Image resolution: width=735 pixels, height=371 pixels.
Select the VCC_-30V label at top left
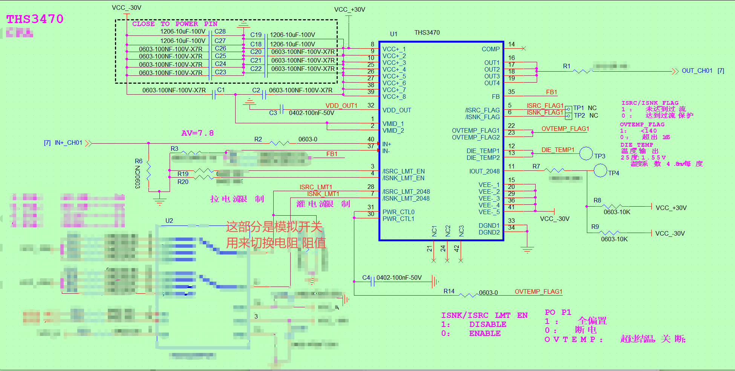pyautogui.click(x=127, y=8)
